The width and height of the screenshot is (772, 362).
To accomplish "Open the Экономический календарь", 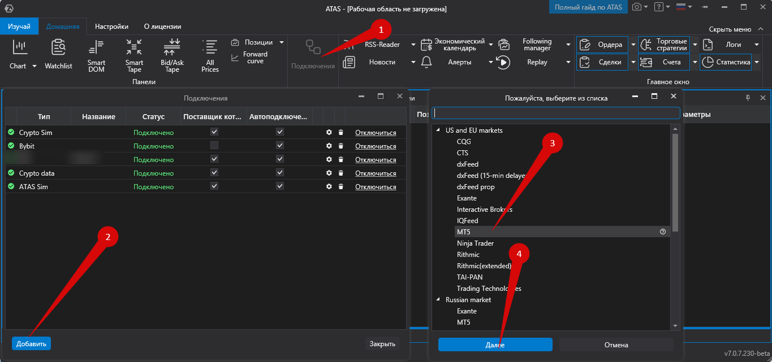I will tap(452, 45).
